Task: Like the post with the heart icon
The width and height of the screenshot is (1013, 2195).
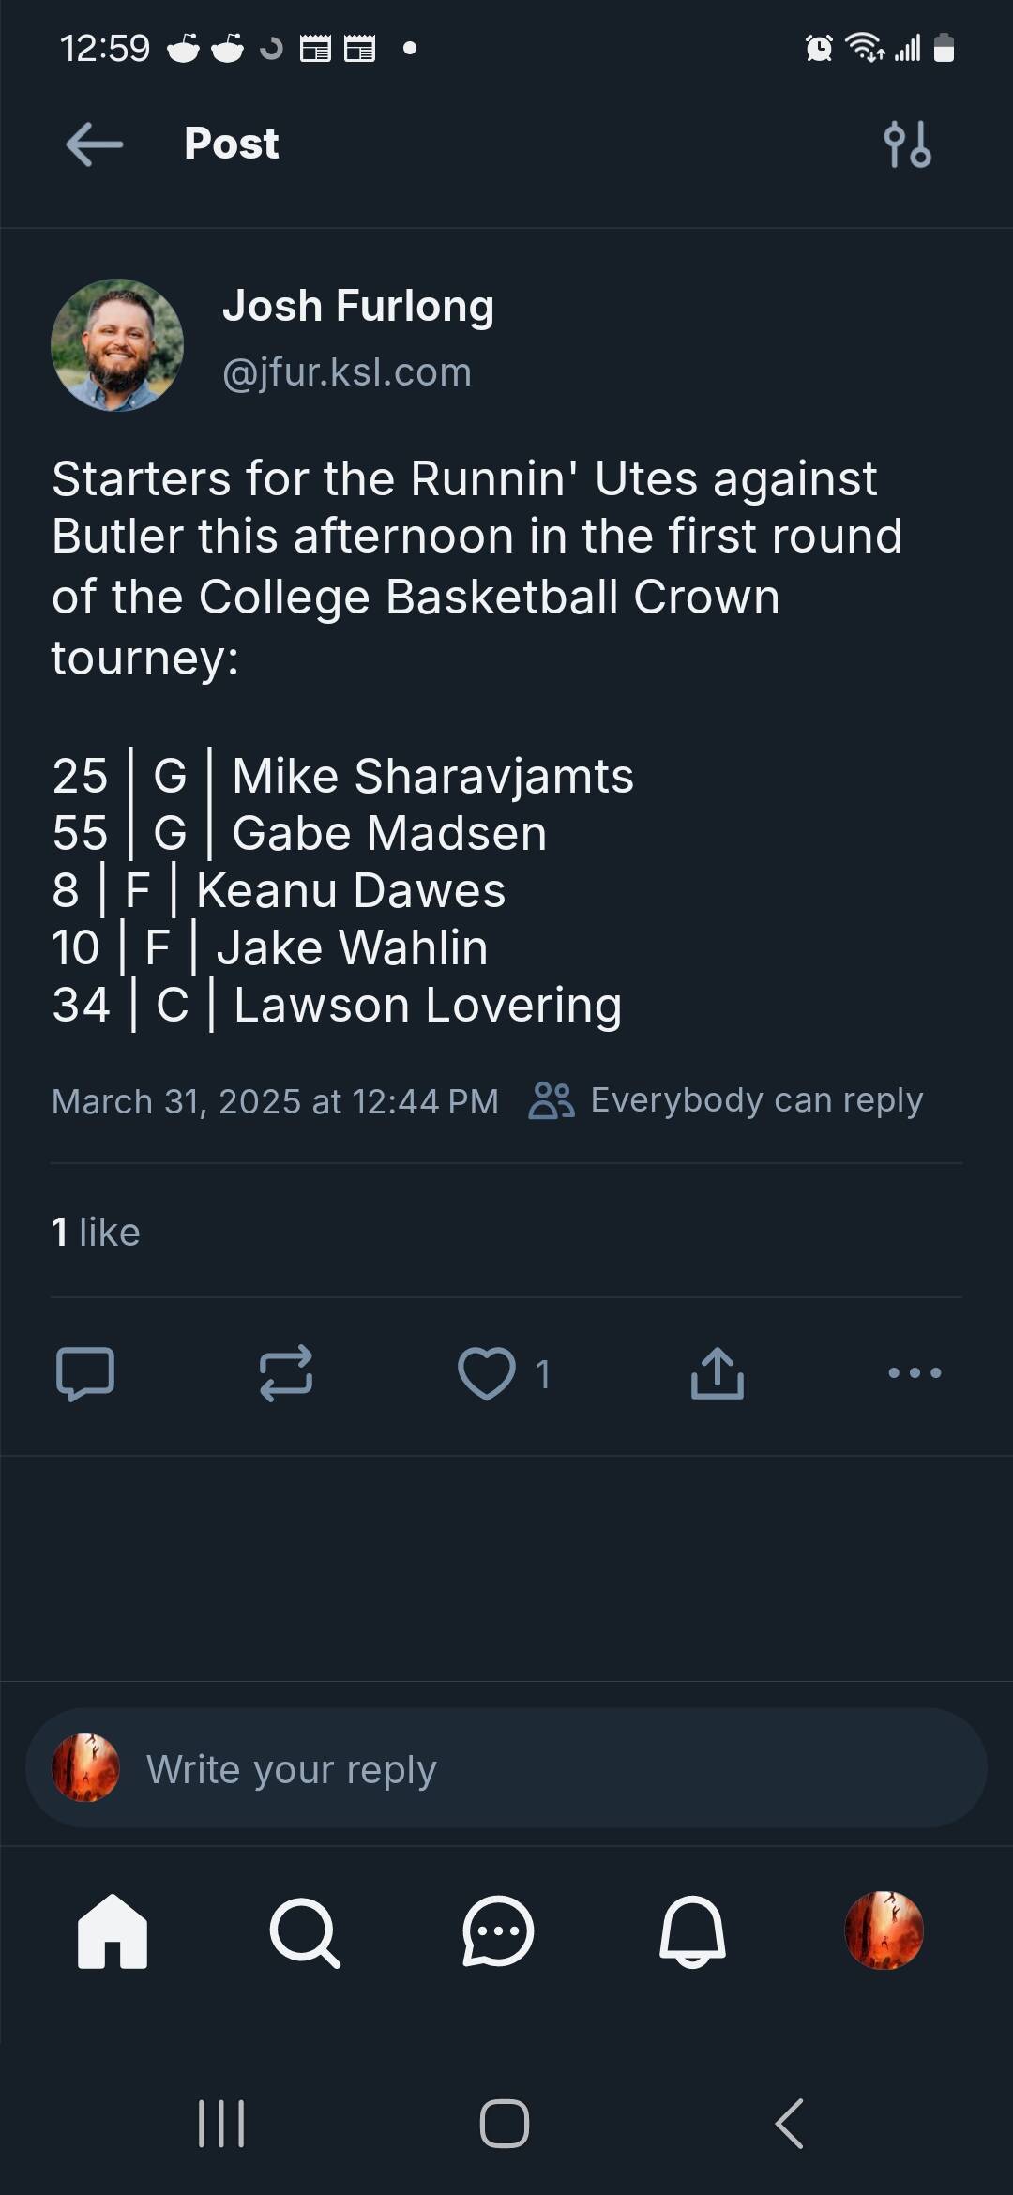Action: tap(486, 1373)
